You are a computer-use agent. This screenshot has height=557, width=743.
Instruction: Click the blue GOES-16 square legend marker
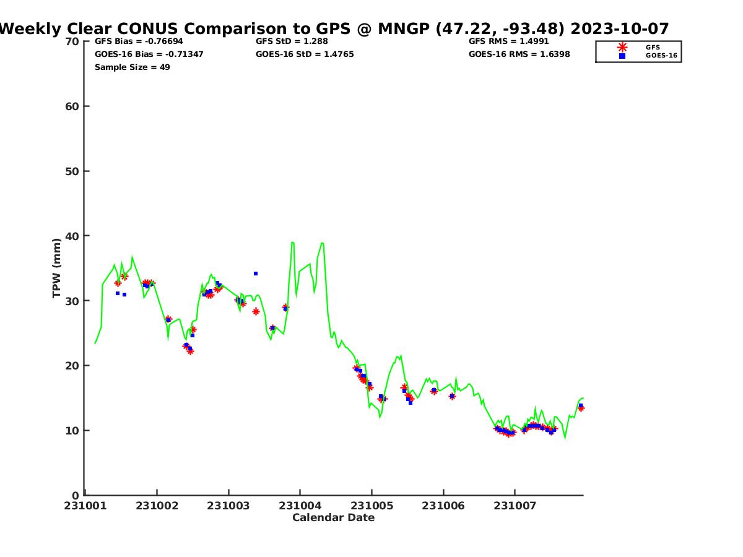(622, 56)
